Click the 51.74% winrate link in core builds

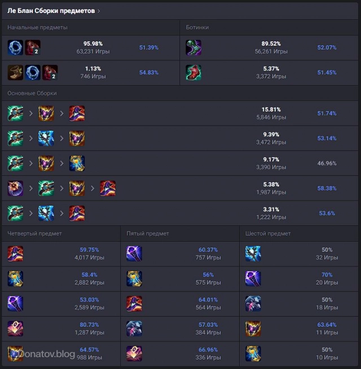pyautogui.click(x=327, y=113)
